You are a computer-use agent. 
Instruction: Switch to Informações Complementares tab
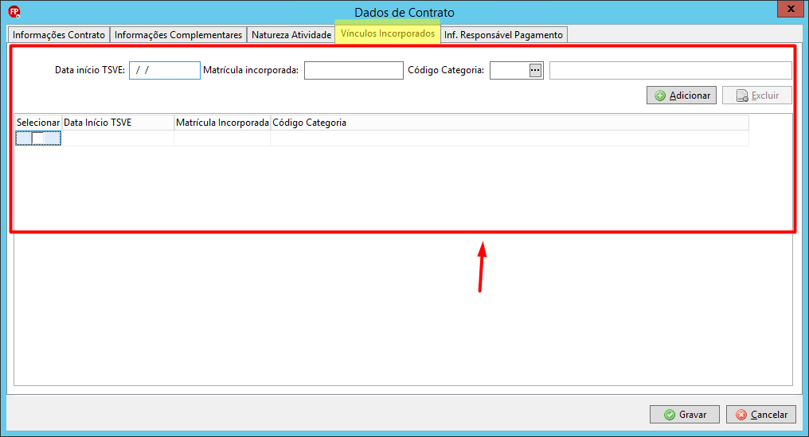pos(178,34)
